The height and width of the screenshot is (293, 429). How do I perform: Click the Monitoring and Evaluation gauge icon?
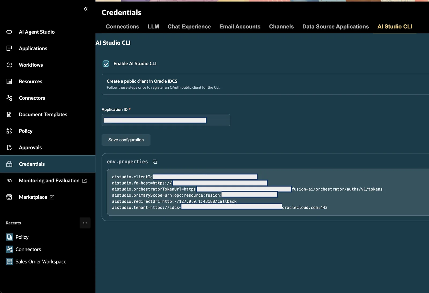coord(9,181)
